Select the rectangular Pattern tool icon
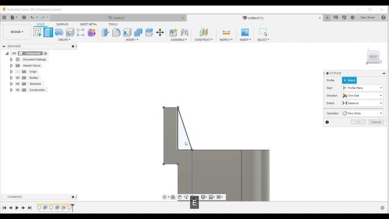This screenshot has width=389, height=219. click(x=80, y=32)
